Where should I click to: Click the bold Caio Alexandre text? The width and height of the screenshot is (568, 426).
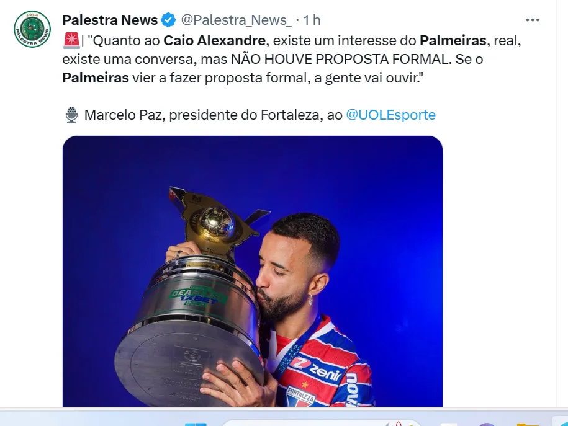pyautogui.click(x=214, y=40)
